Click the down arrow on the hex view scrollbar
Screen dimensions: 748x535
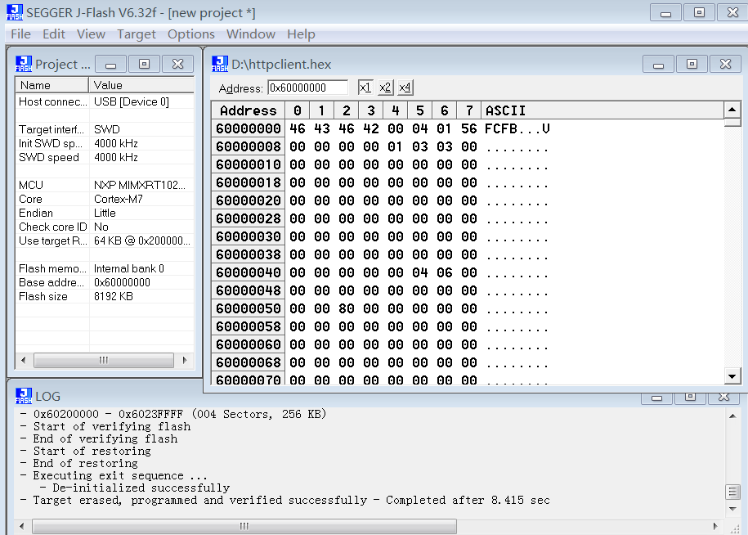coord(733,375)
